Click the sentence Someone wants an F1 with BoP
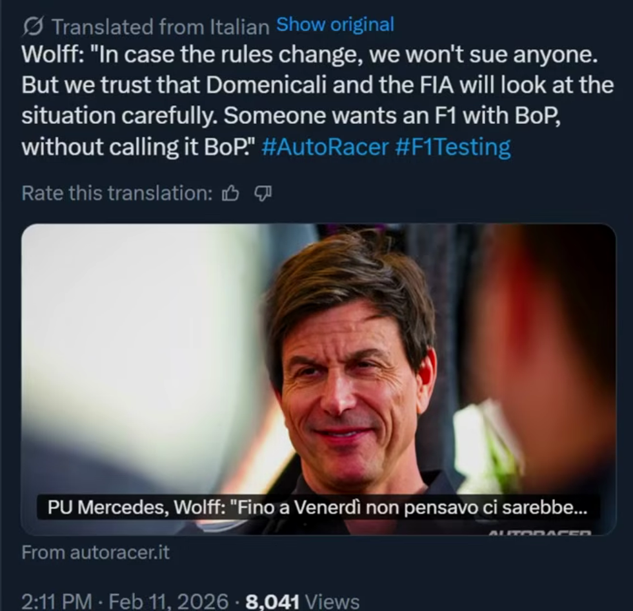633x611 pixels. tap(392, 116)
